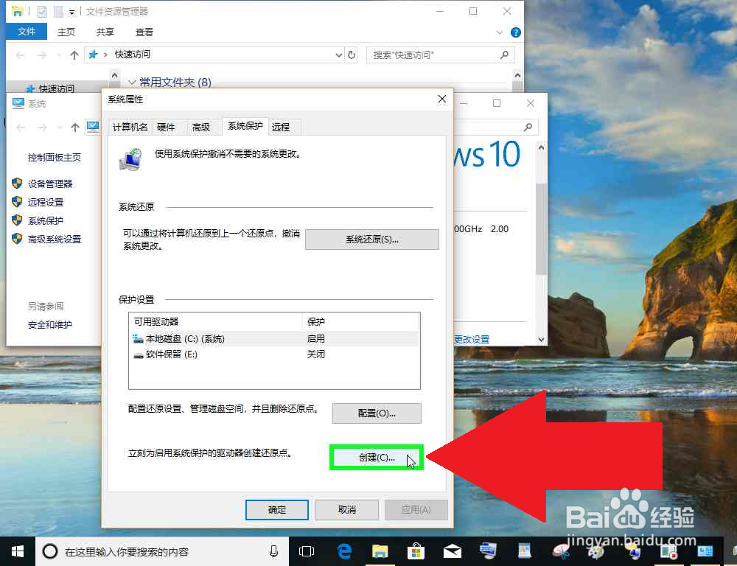Click the Windows Start button
Screen dimensions: 737x566
16,551
